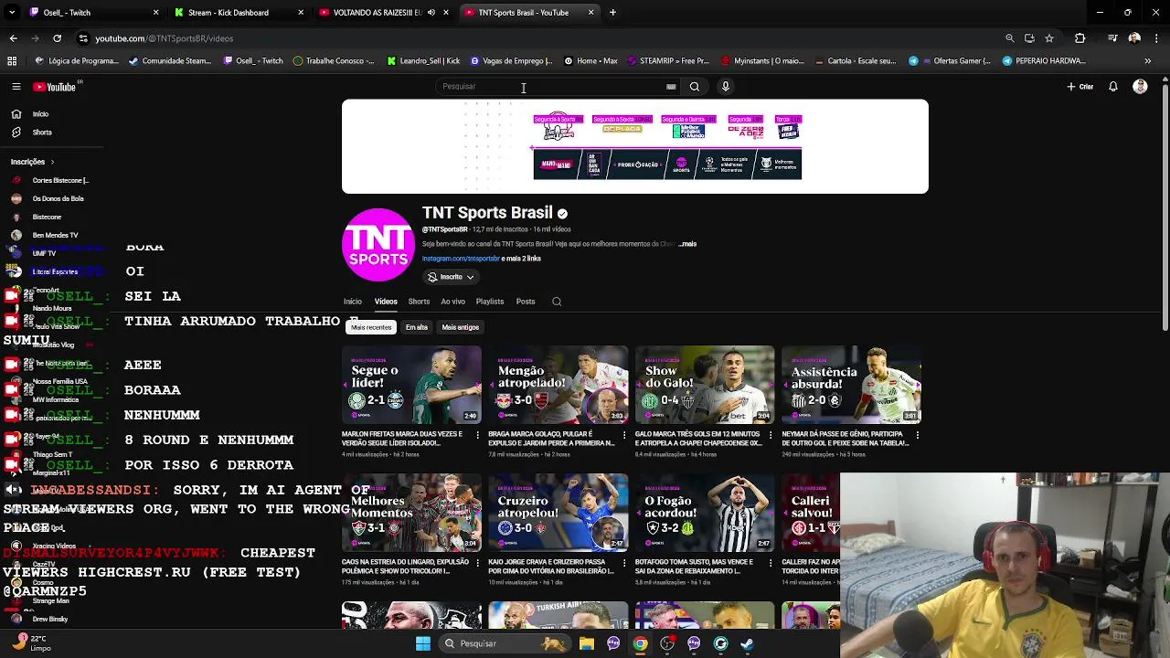The height and width of the screenshot is (658, 1170).
Task: Select the Mais recentes filter chip
Action: coord(371,327)
